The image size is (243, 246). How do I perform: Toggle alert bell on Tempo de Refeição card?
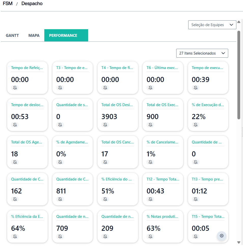pyautogui.click(x=15, y=88)
